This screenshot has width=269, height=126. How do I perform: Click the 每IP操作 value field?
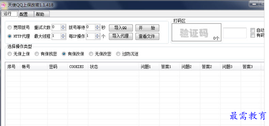90,36
